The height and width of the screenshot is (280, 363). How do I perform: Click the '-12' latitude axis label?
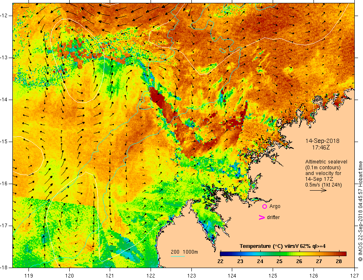click(4, 16)
